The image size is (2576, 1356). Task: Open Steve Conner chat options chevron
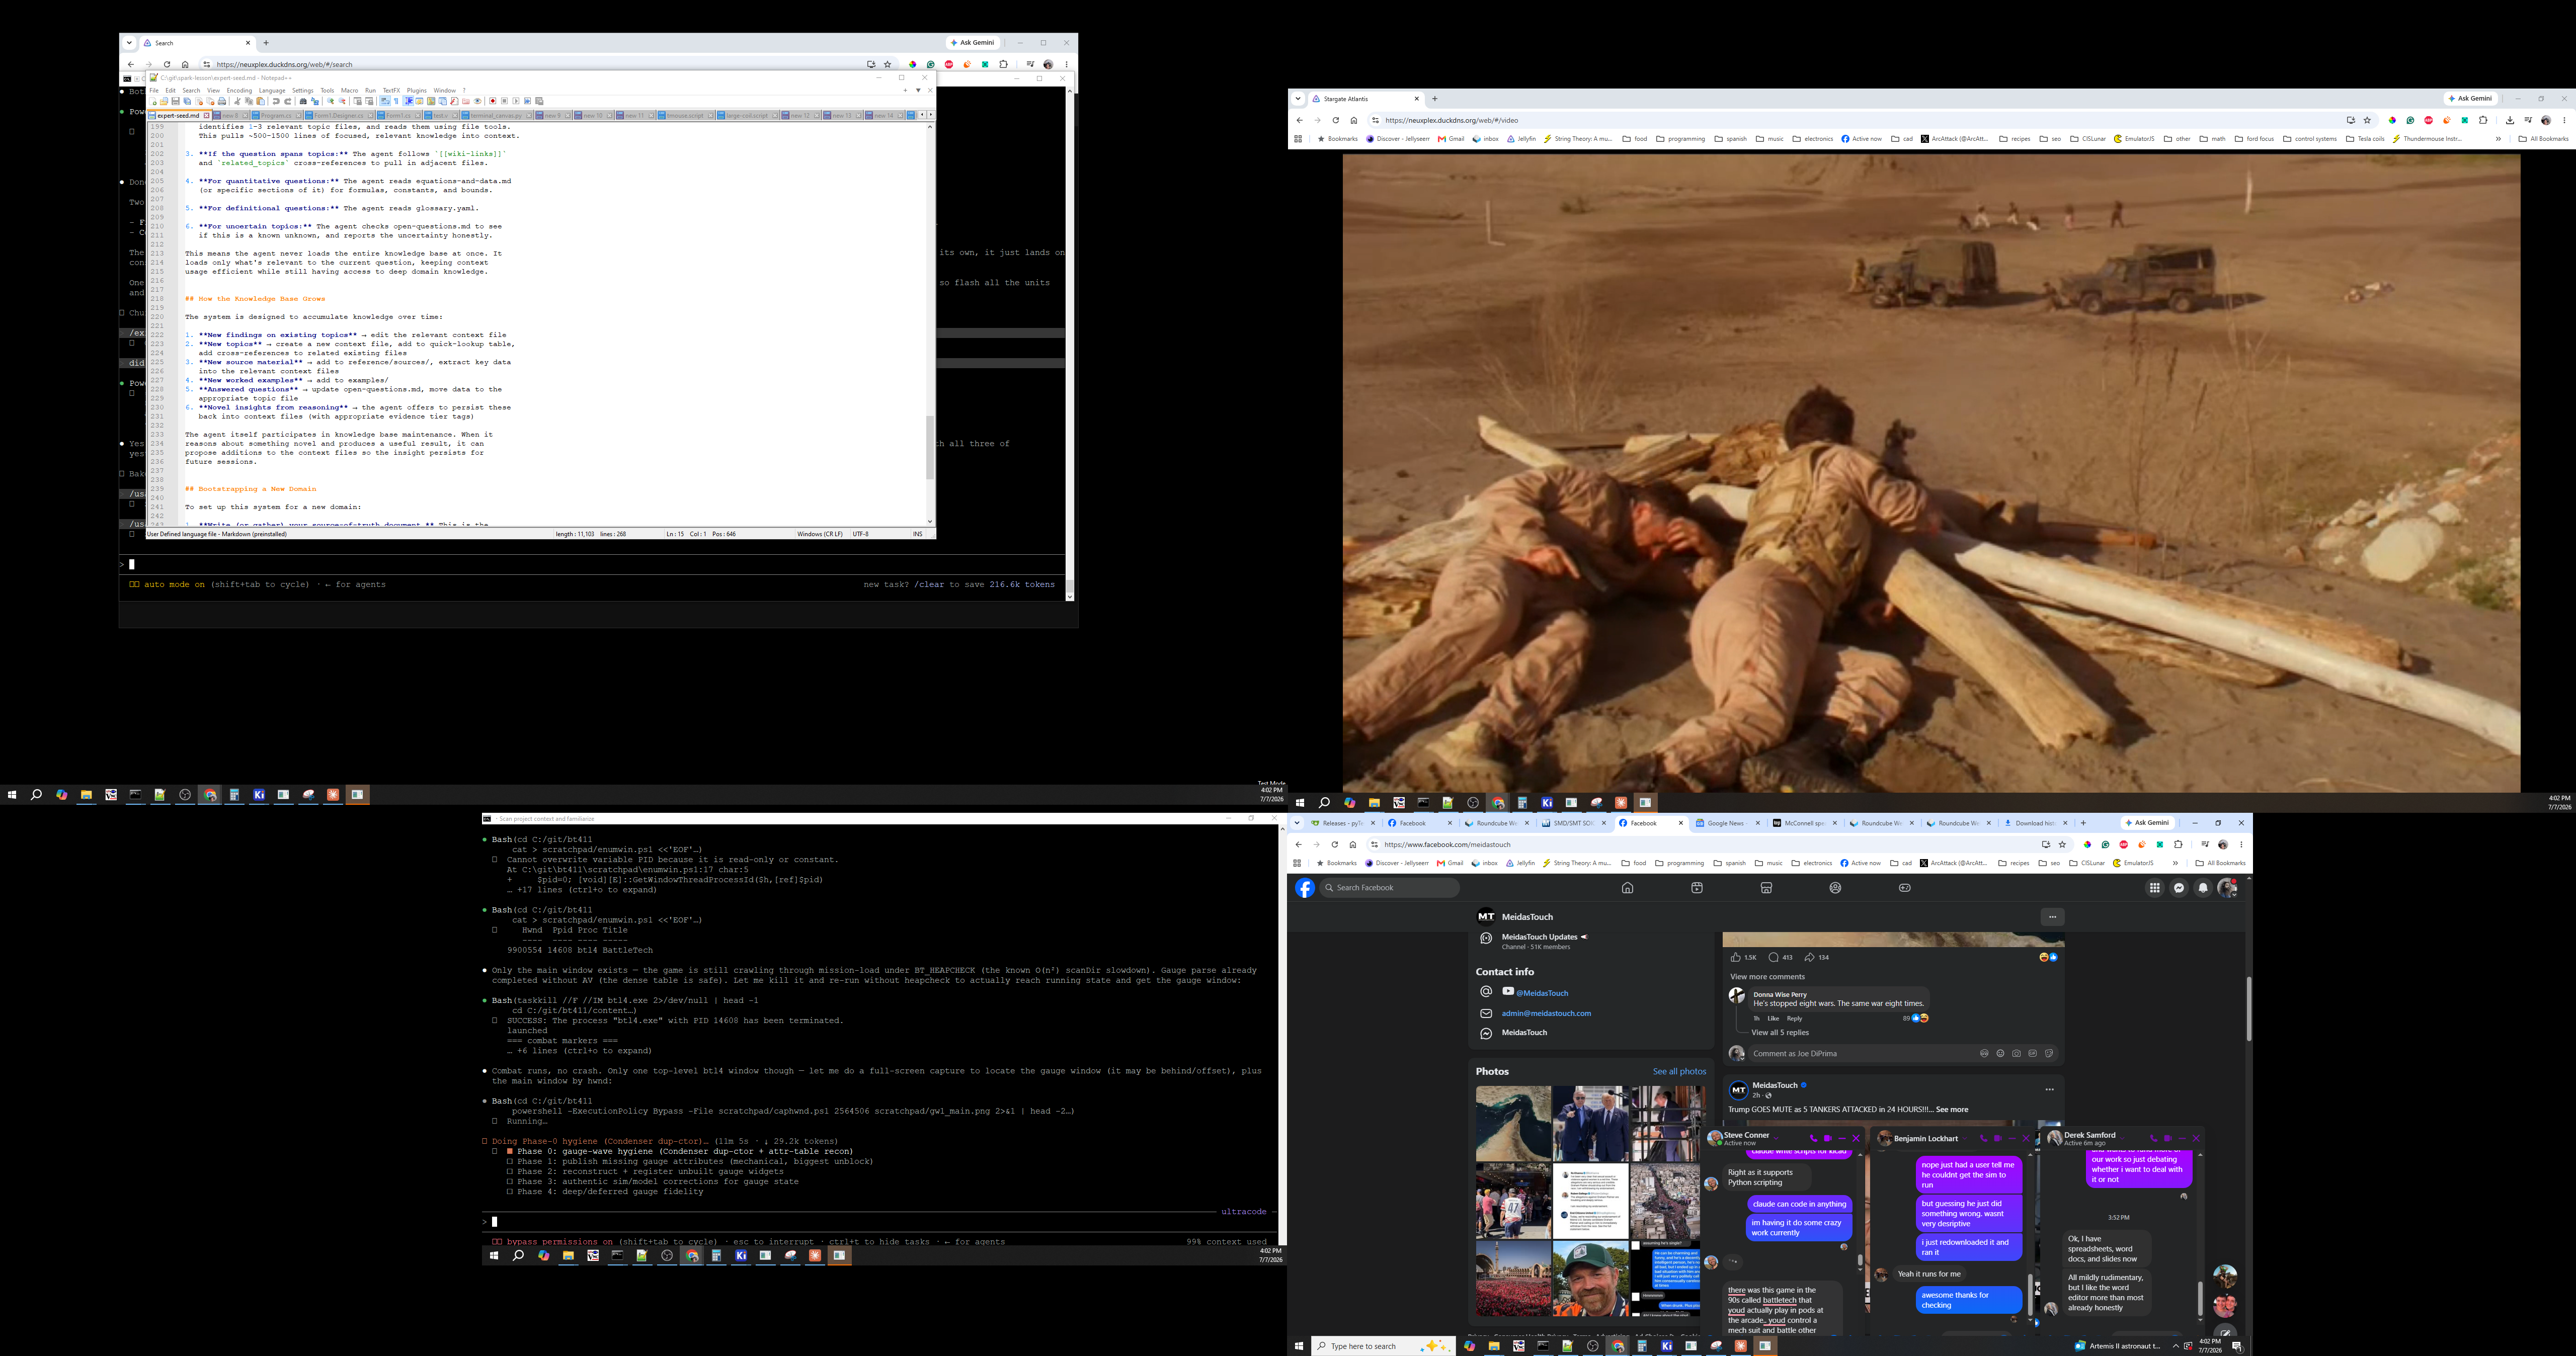1776,1137
